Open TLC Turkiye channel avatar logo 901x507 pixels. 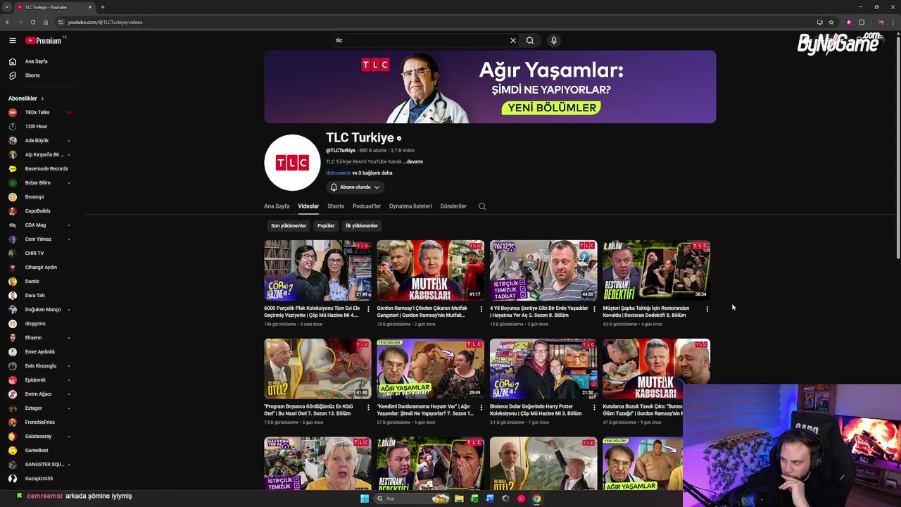pyautogui.click(x=292, y=163)
